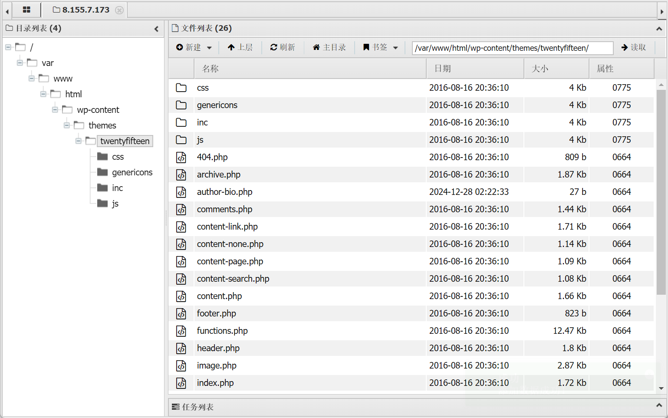This screenshot has width=668, height=418.
Task: Click inc folder icon in file list
Action: (x=181, y=122)
